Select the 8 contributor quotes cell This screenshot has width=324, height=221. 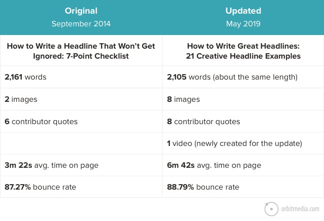click(243, 121)
